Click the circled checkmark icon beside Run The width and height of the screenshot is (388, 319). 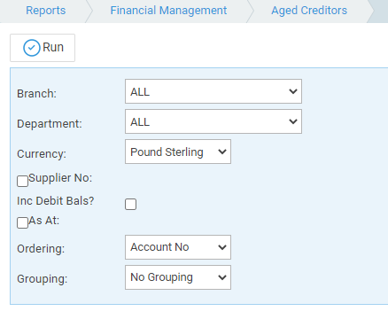pos(32,48)
